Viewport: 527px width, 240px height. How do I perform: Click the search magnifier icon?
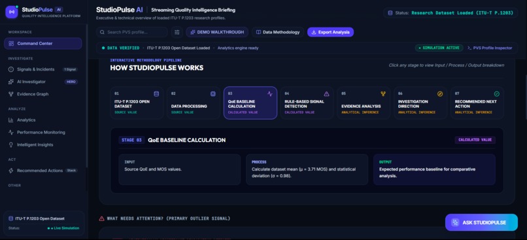pos(102,32)
